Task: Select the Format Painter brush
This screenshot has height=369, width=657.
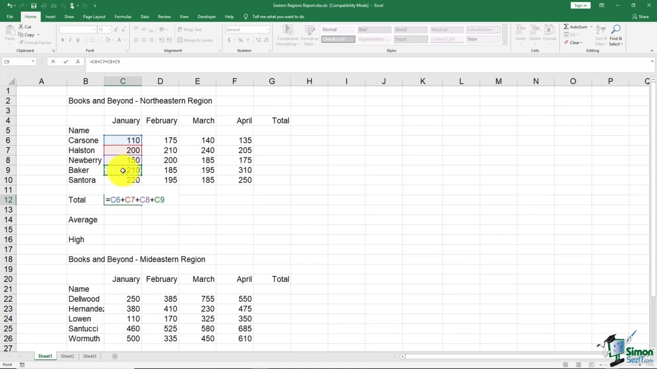Action: coord(21,43)
